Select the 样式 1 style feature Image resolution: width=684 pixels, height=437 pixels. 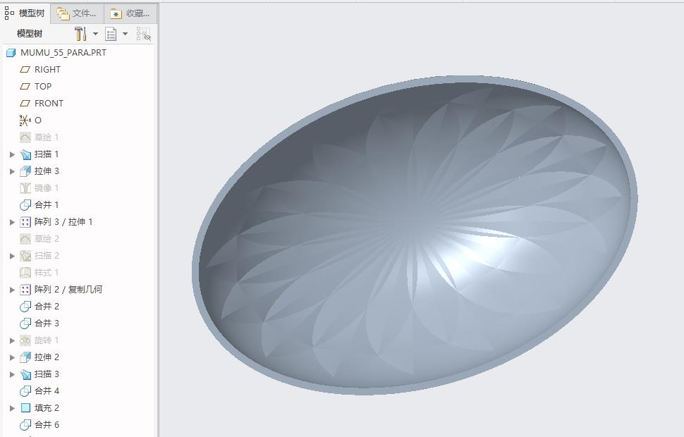point(47,273)
